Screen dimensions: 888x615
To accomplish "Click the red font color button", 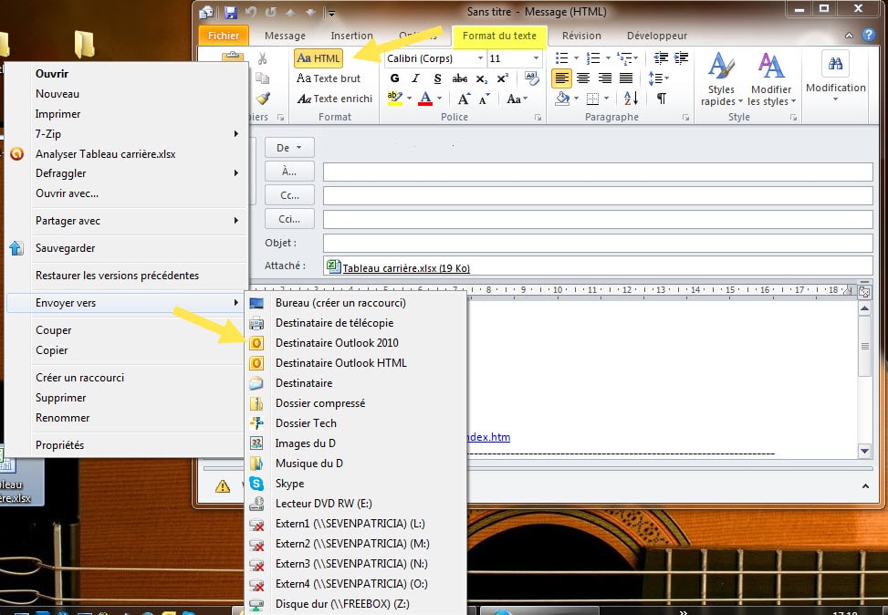I will tap(425, 99).
